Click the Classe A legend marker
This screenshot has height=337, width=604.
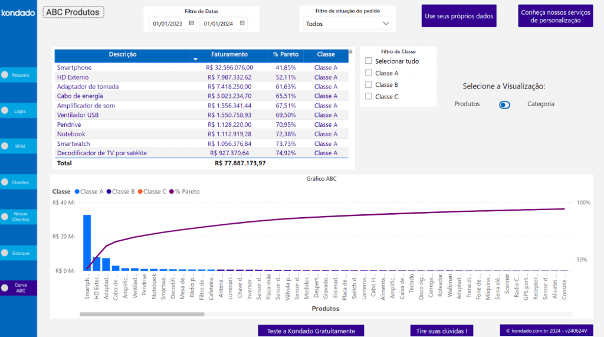[x=76, y=192]
